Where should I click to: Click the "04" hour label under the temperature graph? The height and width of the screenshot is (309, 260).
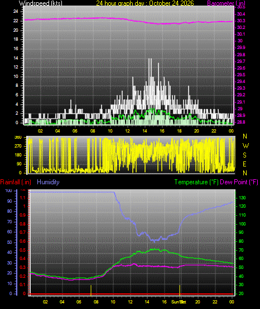tap(62, 302)
